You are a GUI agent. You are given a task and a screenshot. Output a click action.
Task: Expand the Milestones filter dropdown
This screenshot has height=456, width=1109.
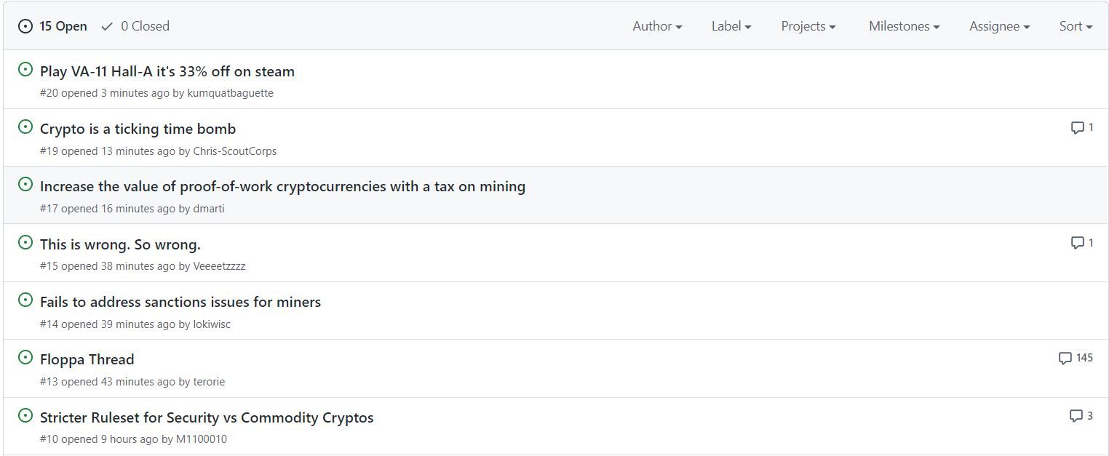tap(904, 26)
